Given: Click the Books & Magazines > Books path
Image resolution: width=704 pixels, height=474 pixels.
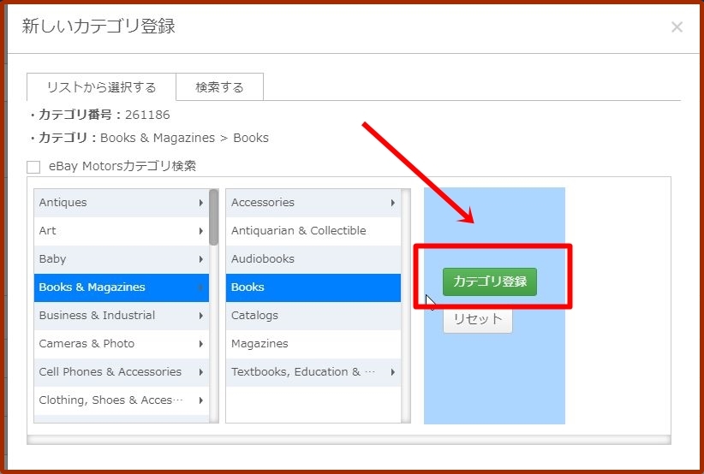Looking at the screenshot, I should click(184, 138).
